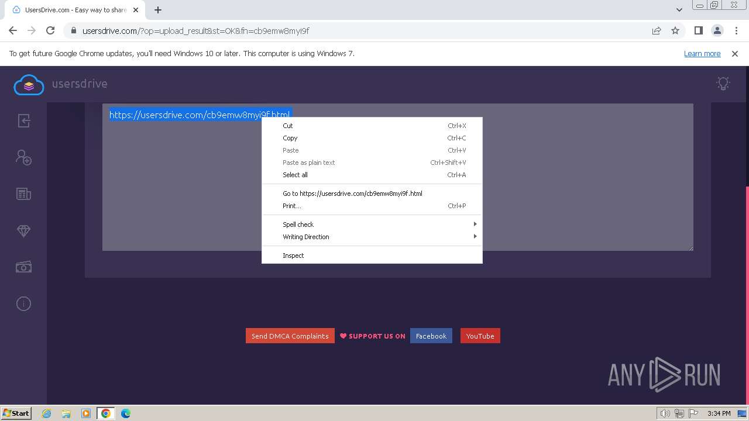
Task: Choose Inspect from context menu
Action: [372, 256]
